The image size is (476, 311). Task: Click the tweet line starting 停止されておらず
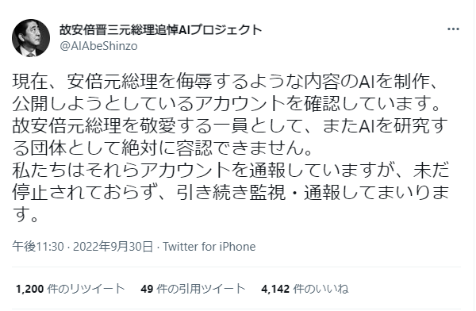pyautogui.click(x=230, y=193)
